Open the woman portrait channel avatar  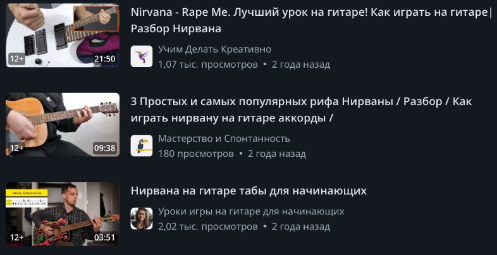point(142,218)
